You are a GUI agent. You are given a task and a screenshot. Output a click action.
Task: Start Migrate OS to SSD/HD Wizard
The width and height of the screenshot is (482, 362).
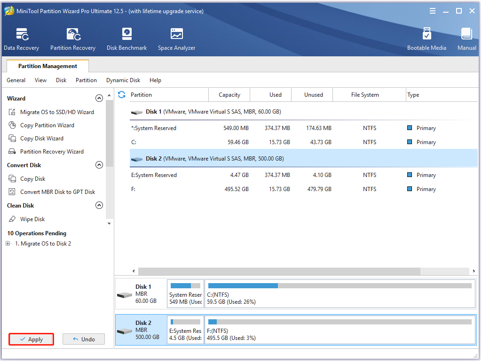pyautogui.click(x=57, y=112)
